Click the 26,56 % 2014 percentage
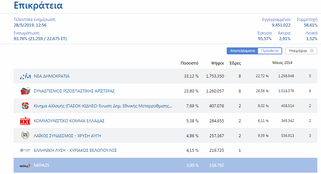This screenshot has height=174, width=321. pyautogui.click(x=262, y=91)
